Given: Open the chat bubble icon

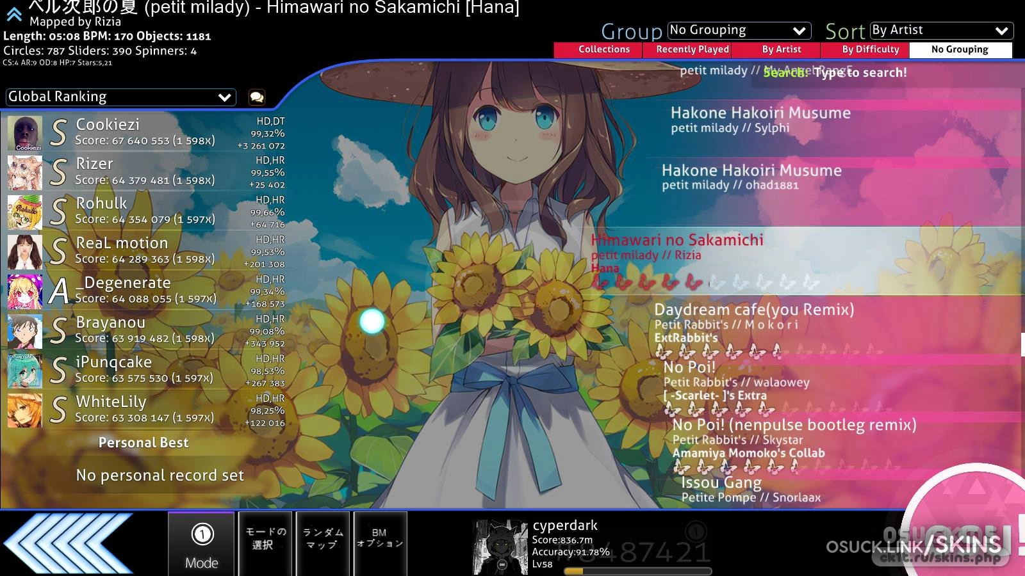Looking at the screenshot, I should click(x=257, y=97).
